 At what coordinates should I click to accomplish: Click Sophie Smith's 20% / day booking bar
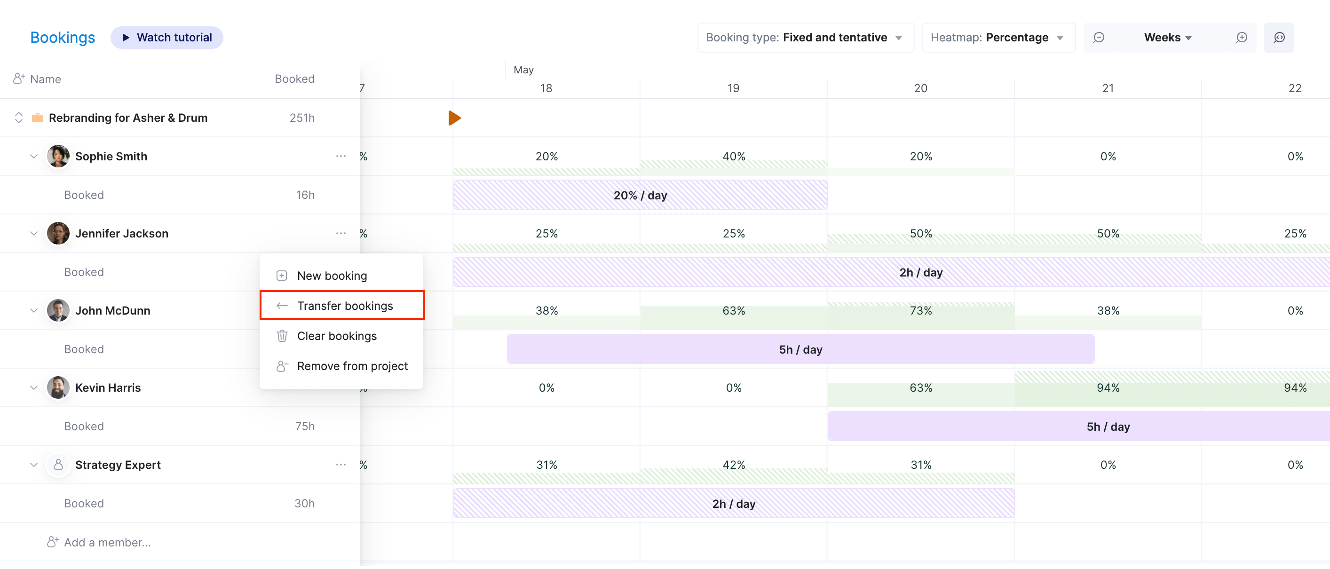[640, 195]
